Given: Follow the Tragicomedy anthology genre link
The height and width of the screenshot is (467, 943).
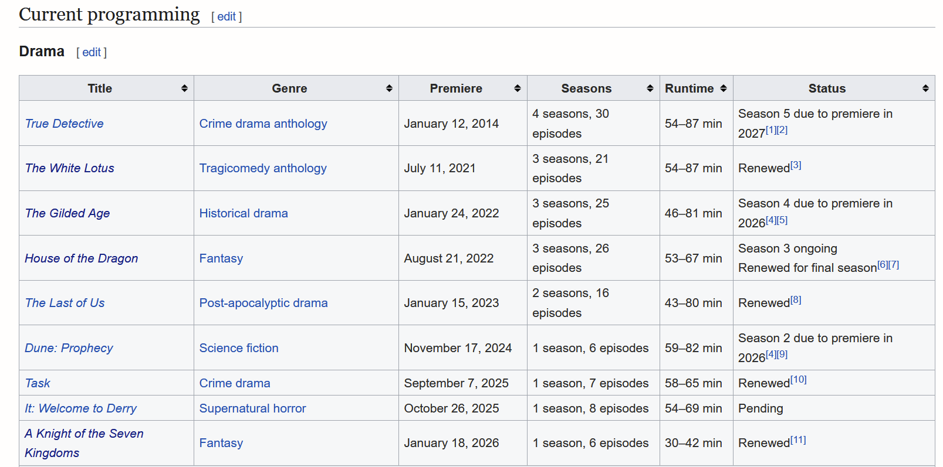Looking at the screenshot, I should pos(263,168).
